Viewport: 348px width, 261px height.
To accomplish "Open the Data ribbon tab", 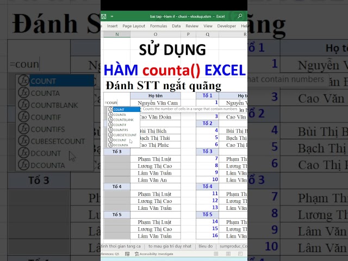I will [176, 26].
